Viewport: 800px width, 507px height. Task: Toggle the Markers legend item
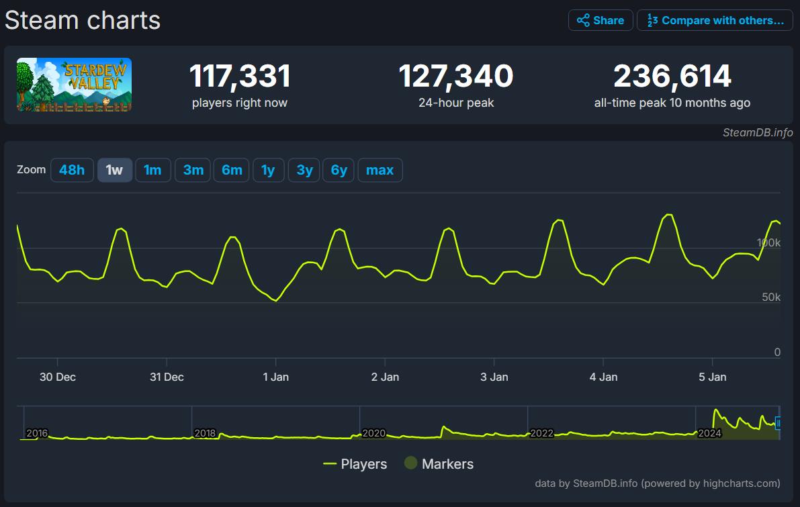pos(439,463)
